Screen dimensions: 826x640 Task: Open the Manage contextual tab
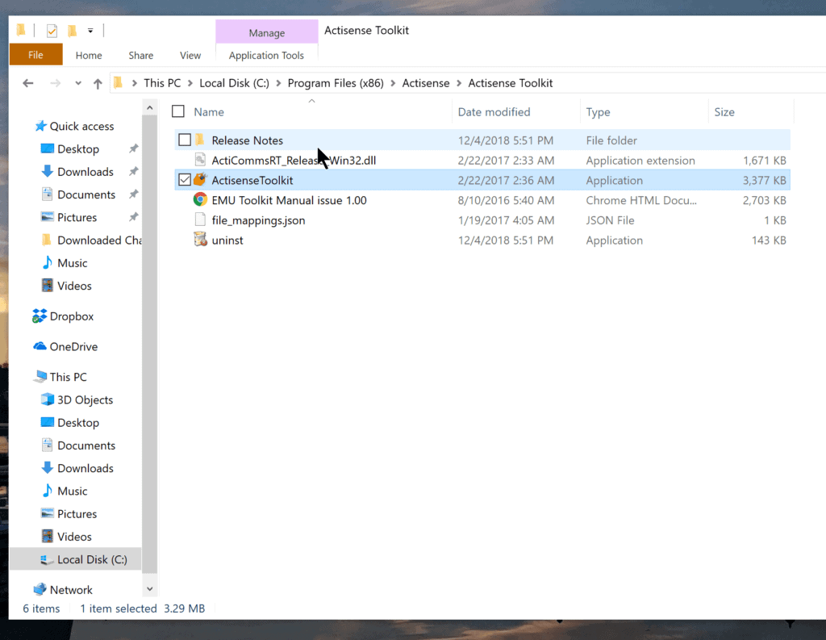click(266, 32)
